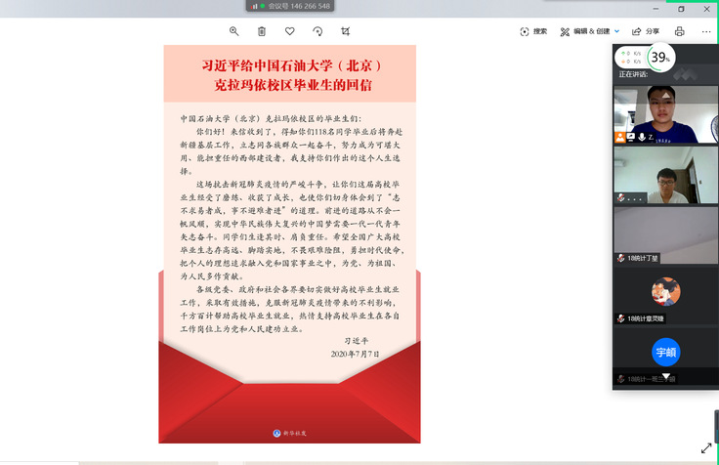
Task: Select the cartoon avatar participant tile
Action: point(665,291)
